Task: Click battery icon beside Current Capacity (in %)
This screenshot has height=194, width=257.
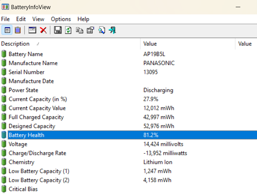Action: 4,99
